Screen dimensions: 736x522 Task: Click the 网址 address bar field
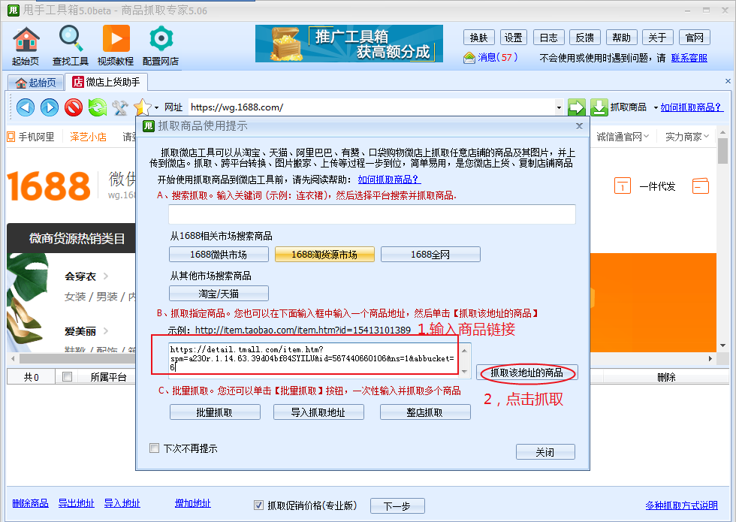pos(372,107)
